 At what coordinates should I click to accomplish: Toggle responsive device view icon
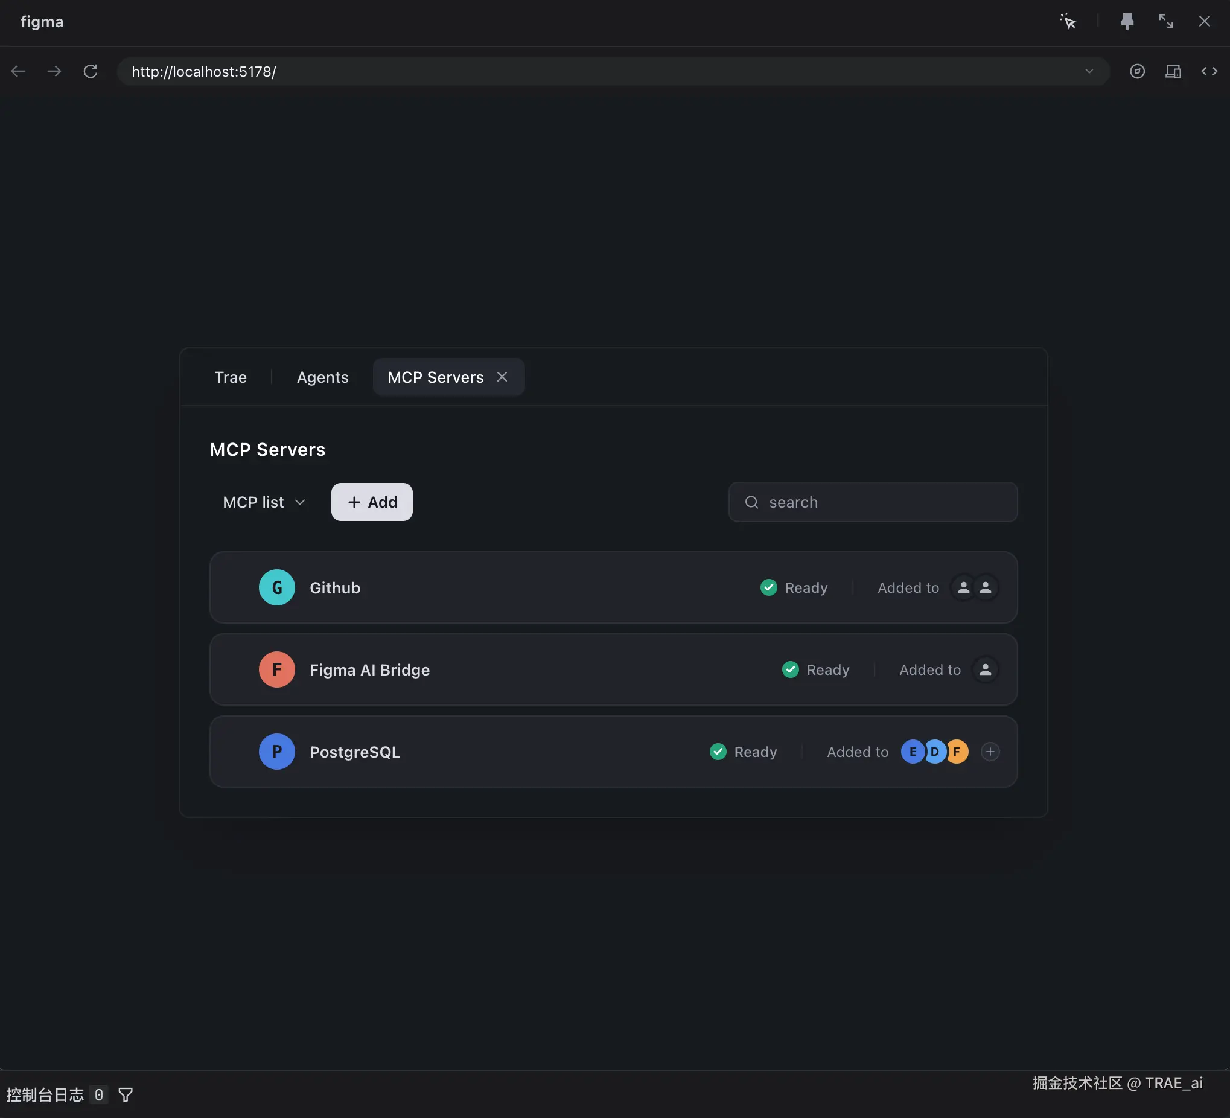pyautogui.click(x=1173, y=71)
